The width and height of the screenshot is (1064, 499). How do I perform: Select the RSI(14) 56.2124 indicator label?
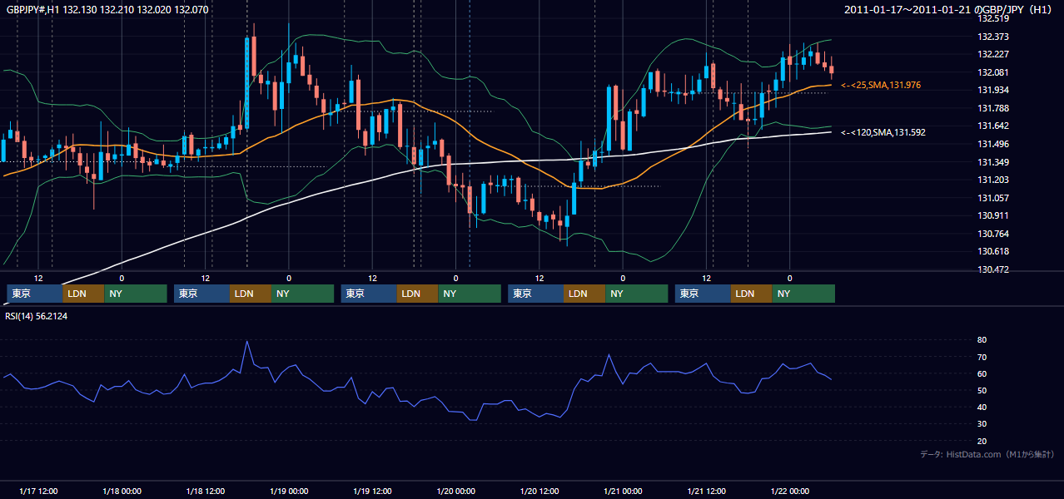(x=36, y=316)
